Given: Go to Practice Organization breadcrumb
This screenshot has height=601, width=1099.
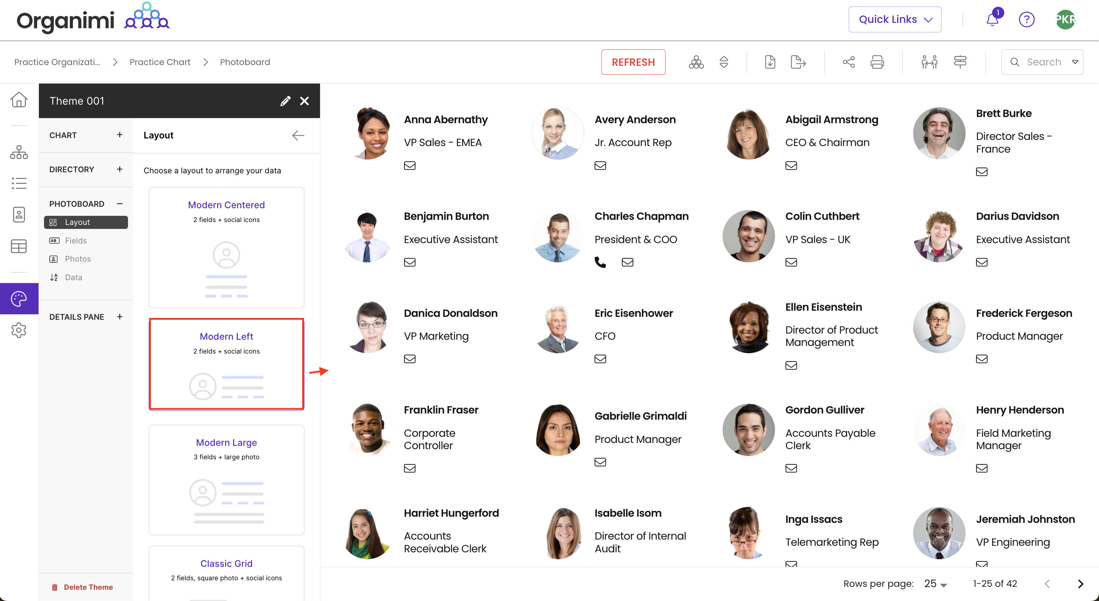Looking at the screenshot, I should 57,62.
